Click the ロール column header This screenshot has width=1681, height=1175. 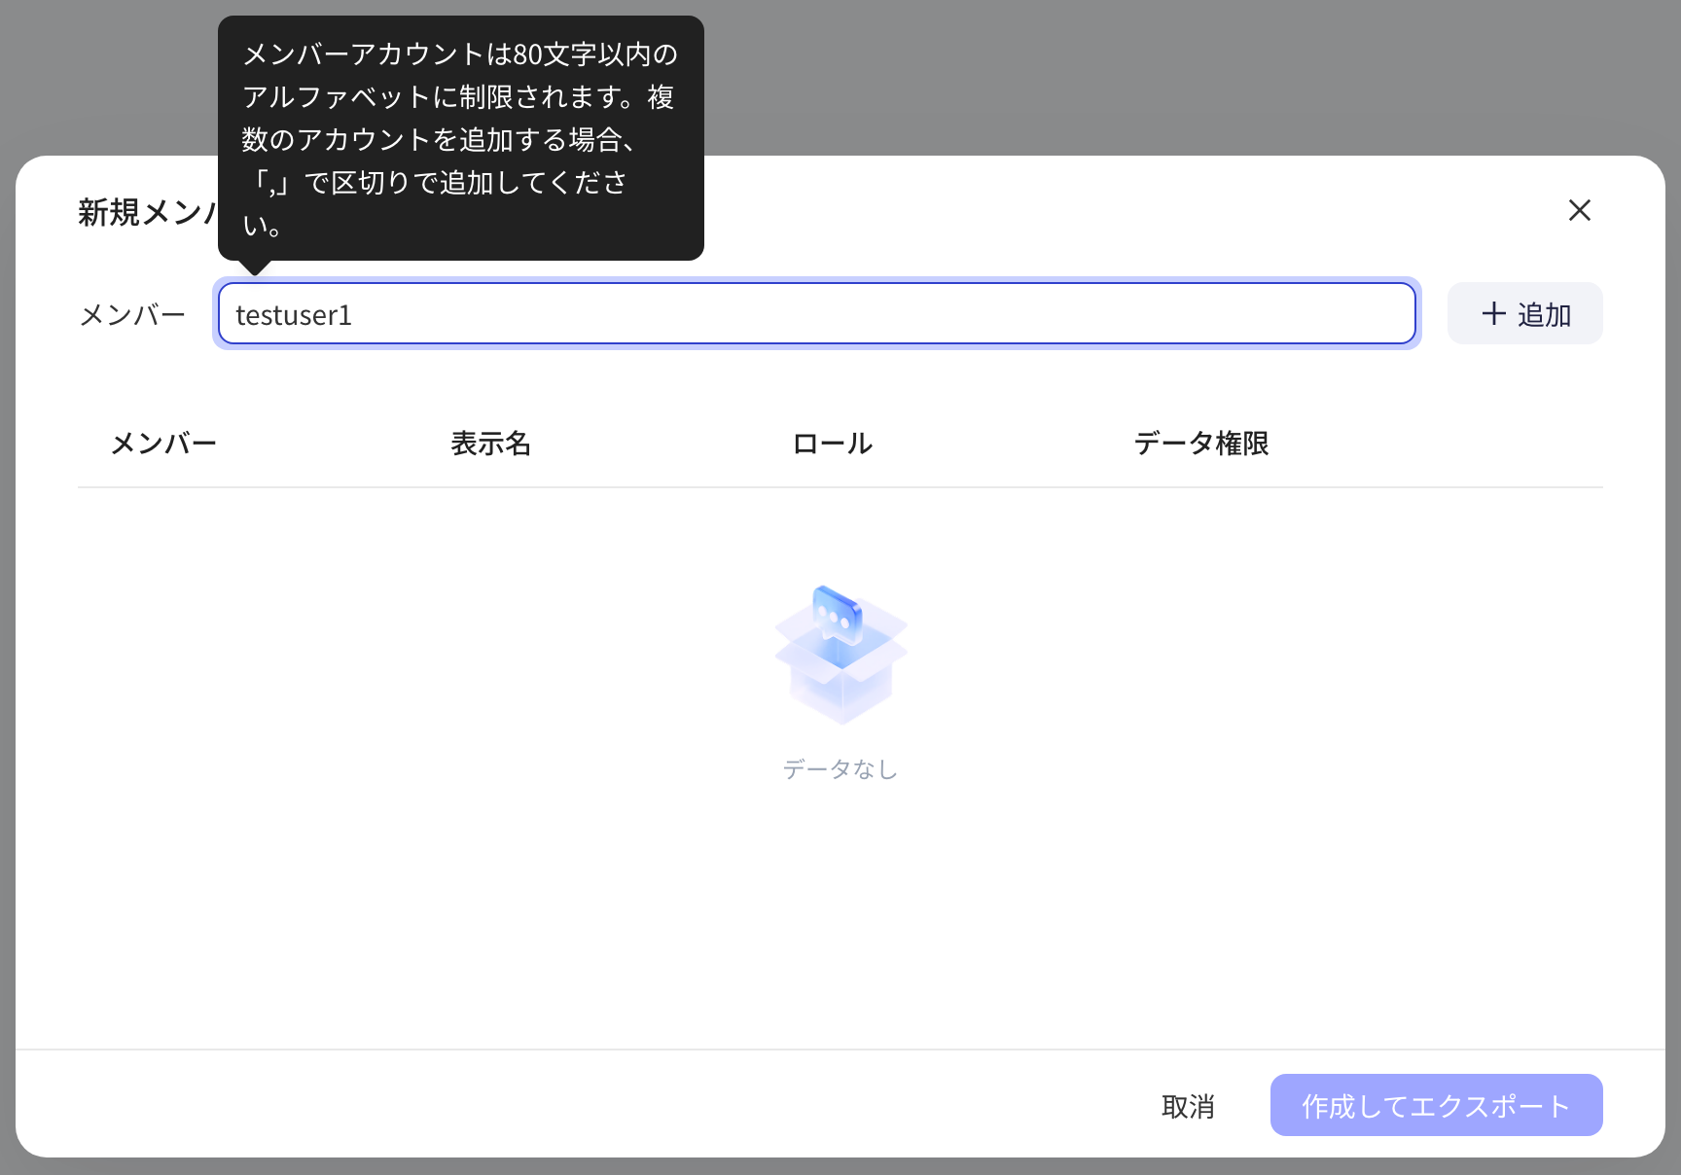click(833, 444)
